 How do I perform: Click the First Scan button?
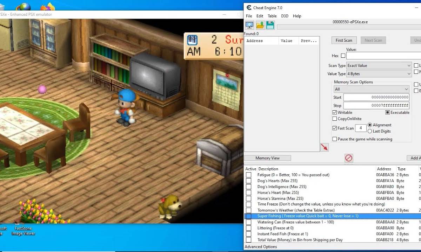point(344,40)
